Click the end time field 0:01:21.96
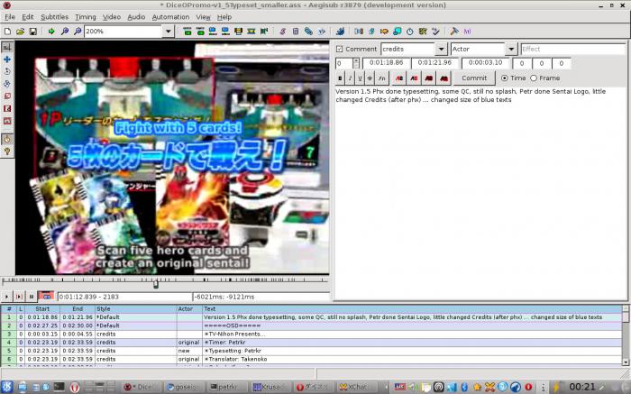The height and width of the screenshot is (394, 631). pos(435,63)
